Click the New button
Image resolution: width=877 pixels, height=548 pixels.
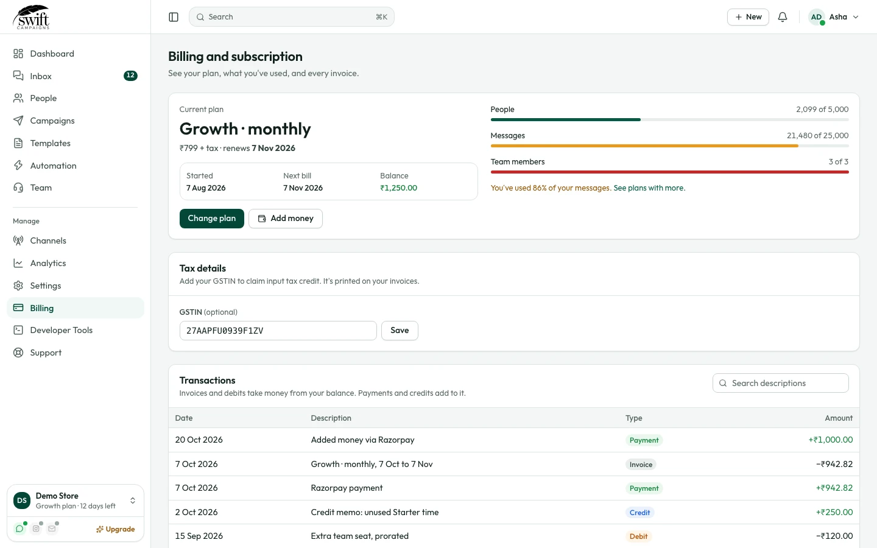tap(748, 17)
